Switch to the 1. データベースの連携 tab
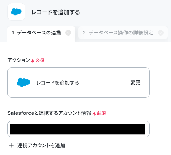 (x=41, y=33)
